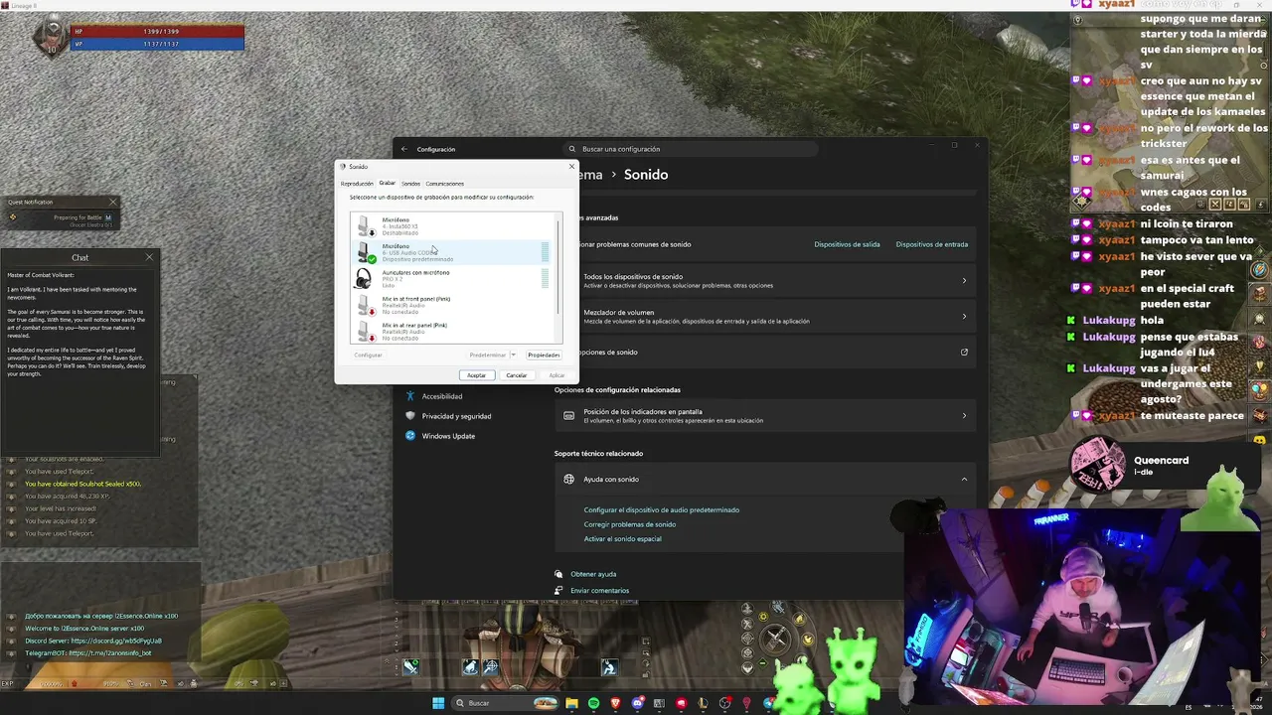The image size is (1272, 715).
Task: Open the Sonidos tab in Sonido dialog
Action: 410,184
